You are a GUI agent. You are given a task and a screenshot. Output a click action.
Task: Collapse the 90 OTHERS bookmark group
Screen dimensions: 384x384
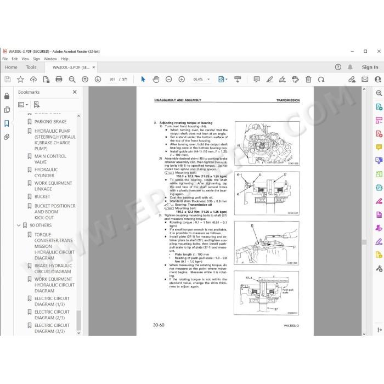19,225
